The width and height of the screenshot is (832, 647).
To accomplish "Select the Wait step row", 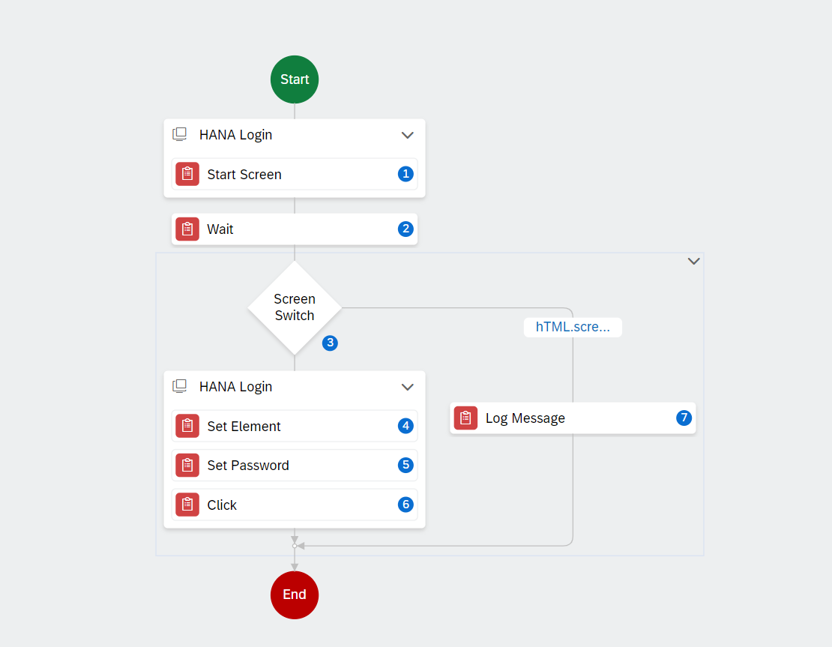I will tap(295, 229).
